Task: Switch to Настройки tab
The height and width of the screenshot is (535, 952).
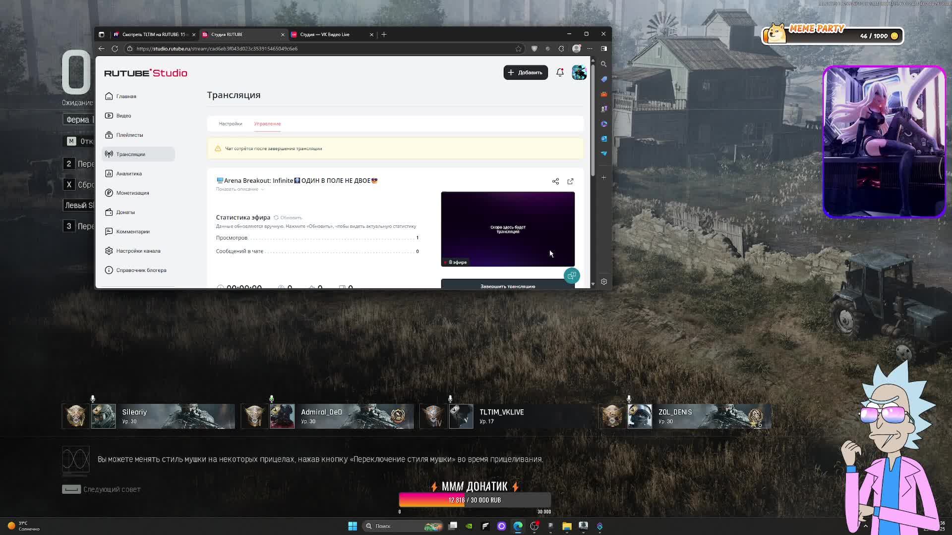Action: [x=230, y=124]
